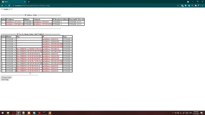Close the Part 2 tab
The height and width of the screenshot is (115, 205).
coord(25,2)
